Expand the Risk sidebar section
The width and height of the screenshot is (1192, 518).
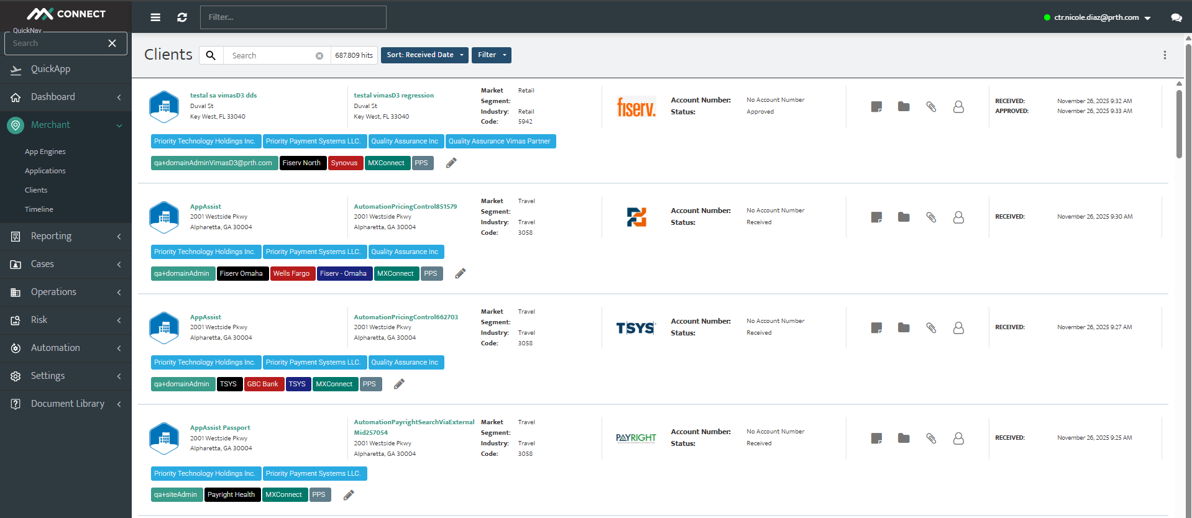click(66, 320)
